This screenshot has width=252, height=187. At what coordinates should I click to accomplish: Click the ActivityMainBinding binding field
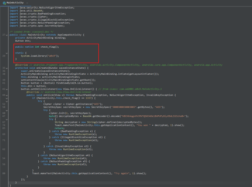coord(40,38)
